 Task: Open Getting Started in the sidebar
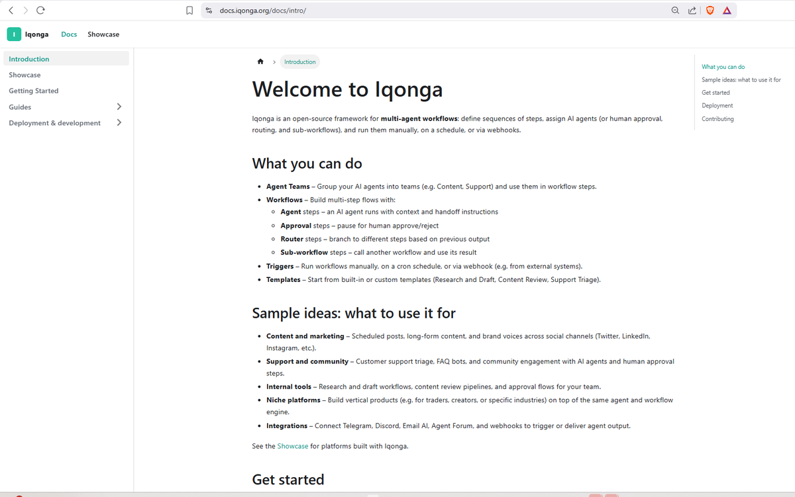click(34, 91)
